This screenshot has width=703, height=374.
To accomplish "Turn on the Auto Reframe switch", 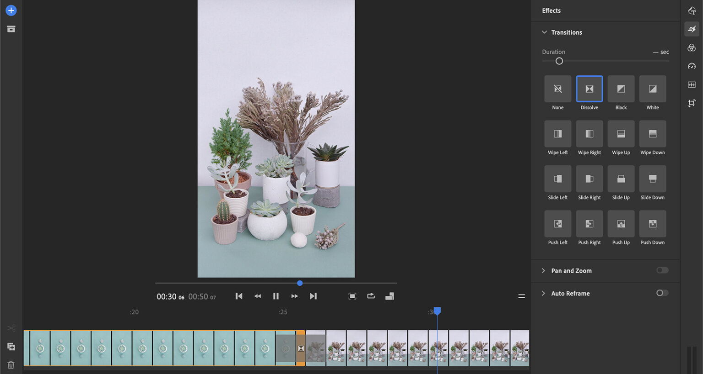I will coord(662,293).
